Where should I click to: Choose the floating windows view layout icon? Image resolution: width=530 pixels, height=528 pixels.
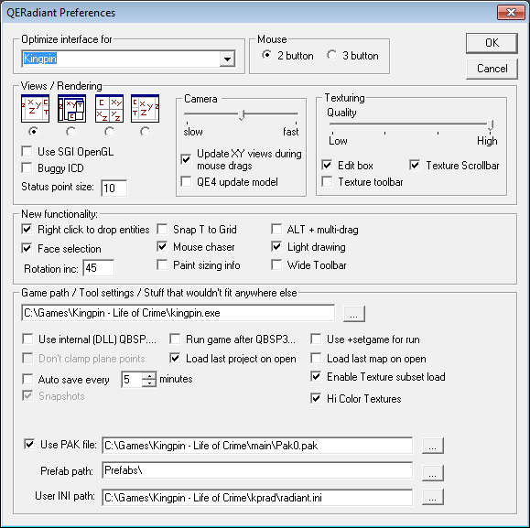point(71,109)
